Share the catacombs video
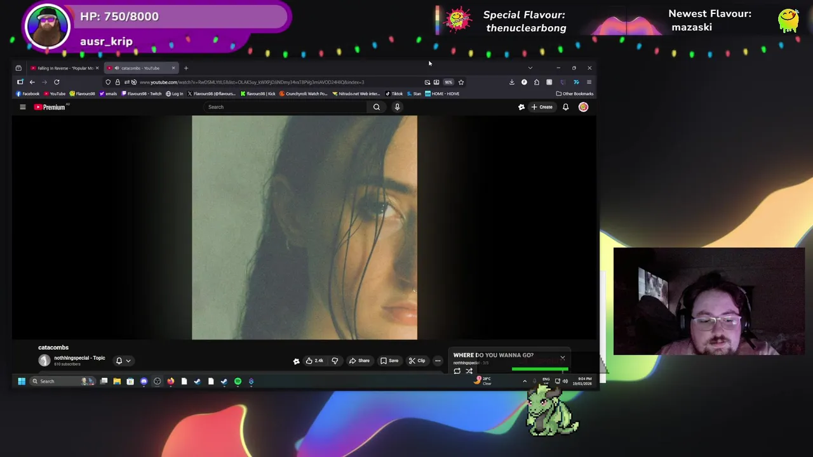 359,361
